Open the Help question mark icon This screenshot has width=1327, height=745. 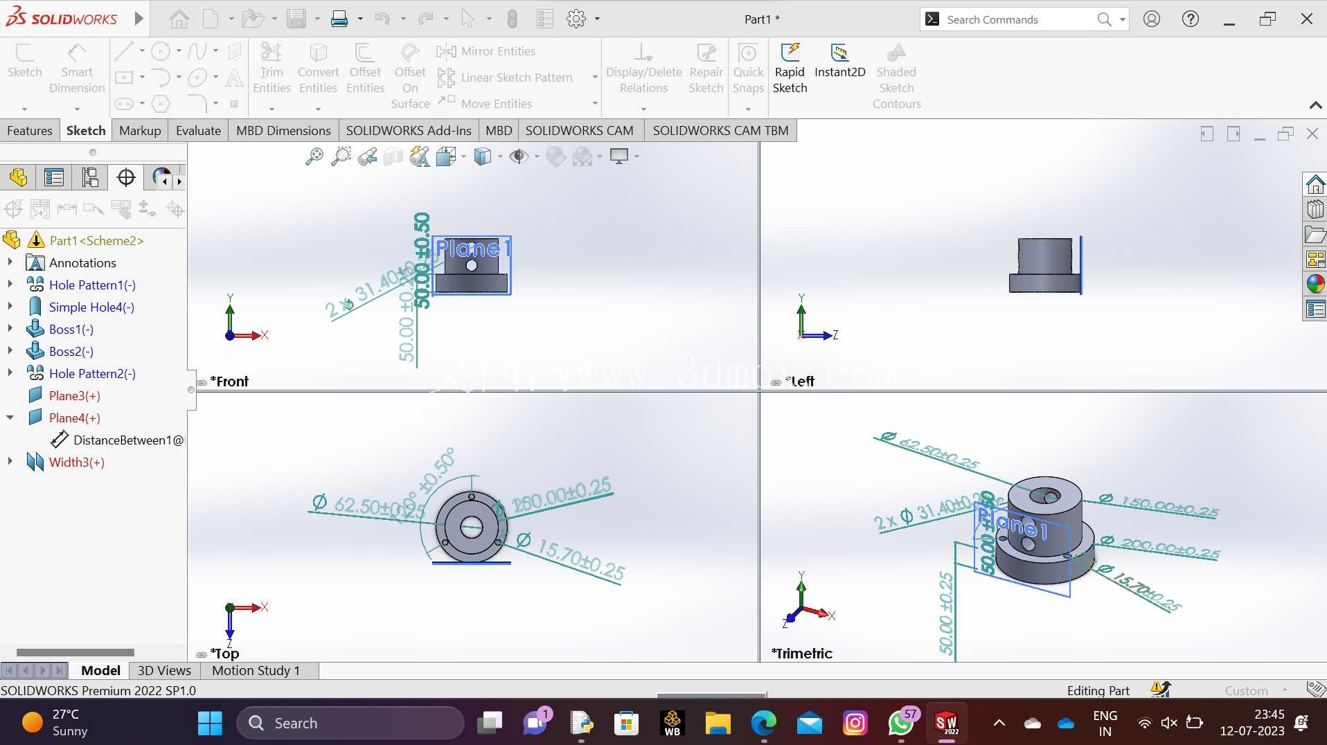pos(1191,19)
